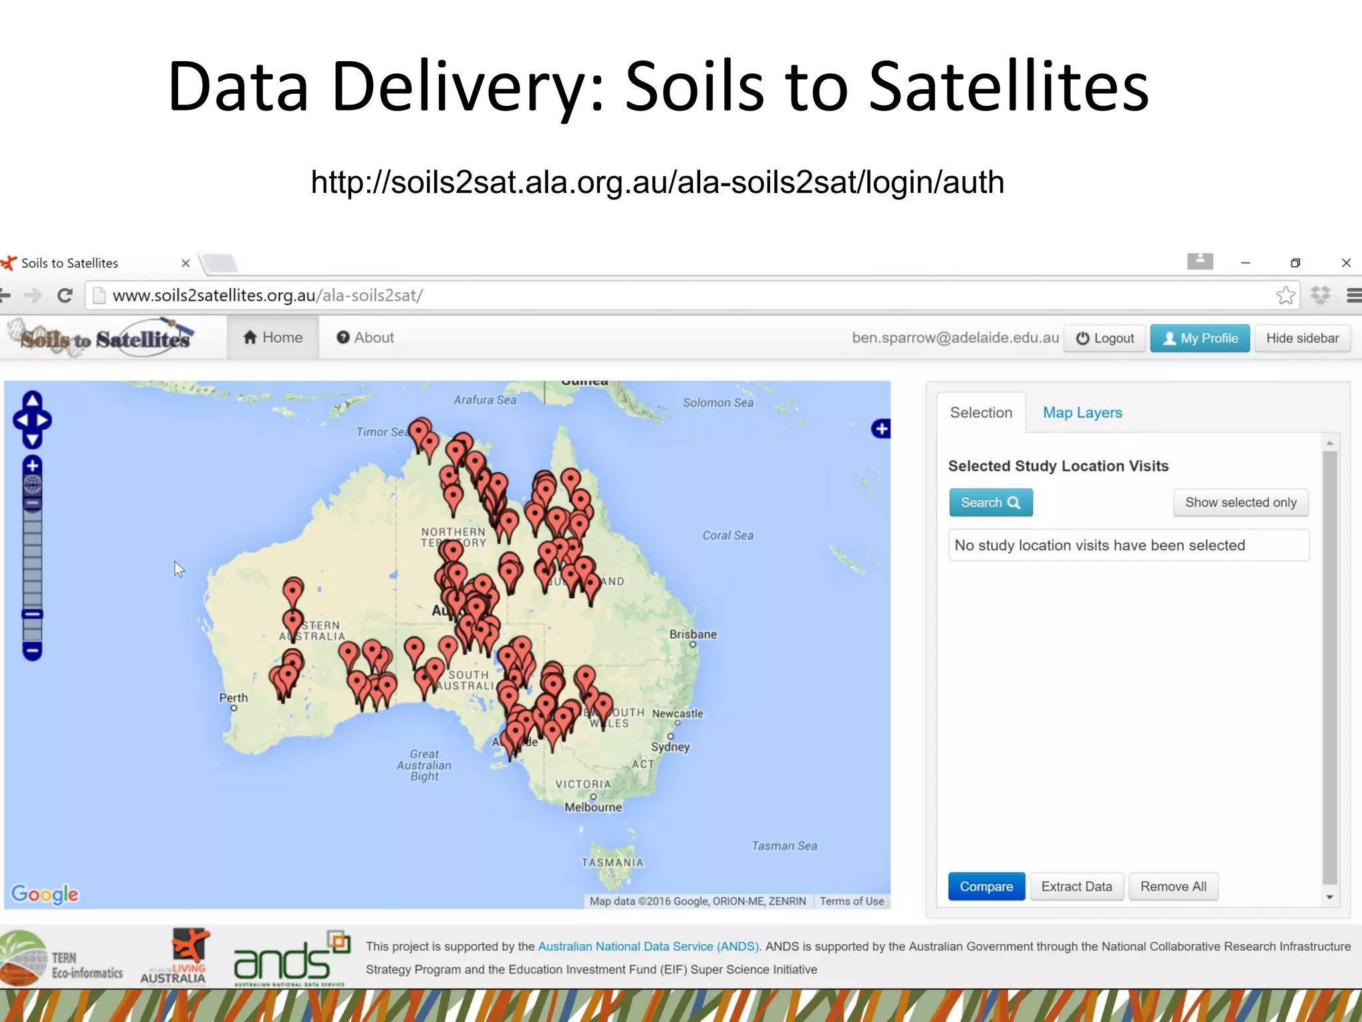Click the ben.sparrow@adelaide.edu.au user email text
Screen dimensions: 1362x1022
click(955, 337)
